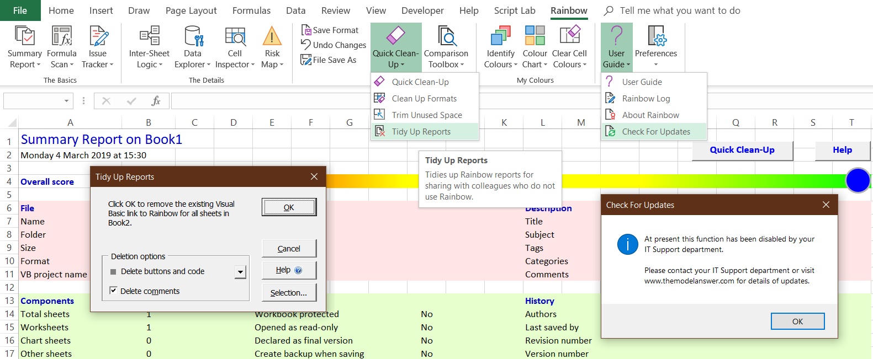Click Tell me what you want to do

pos(680,10)
